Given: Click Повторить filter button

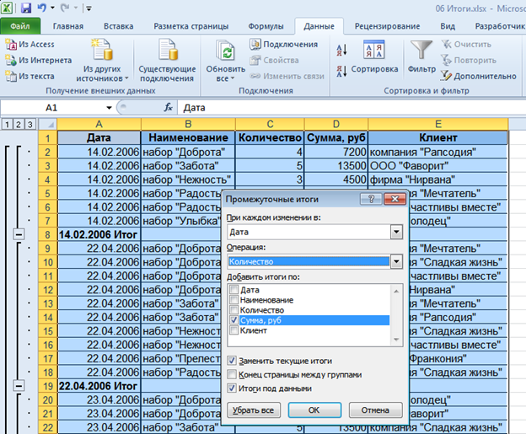Looking at the screenshot, I should click(469, 61).
